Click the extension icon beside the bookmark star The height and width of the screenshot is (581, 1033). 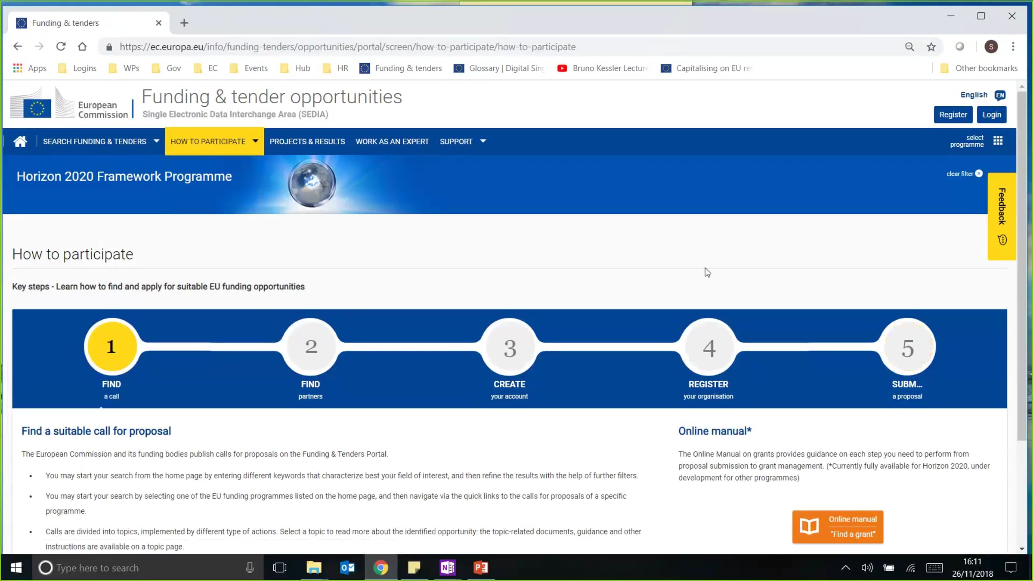point(960,46)
